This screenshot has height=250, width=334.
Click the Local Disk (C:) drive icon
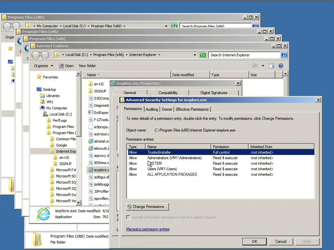tap(46, 114)
